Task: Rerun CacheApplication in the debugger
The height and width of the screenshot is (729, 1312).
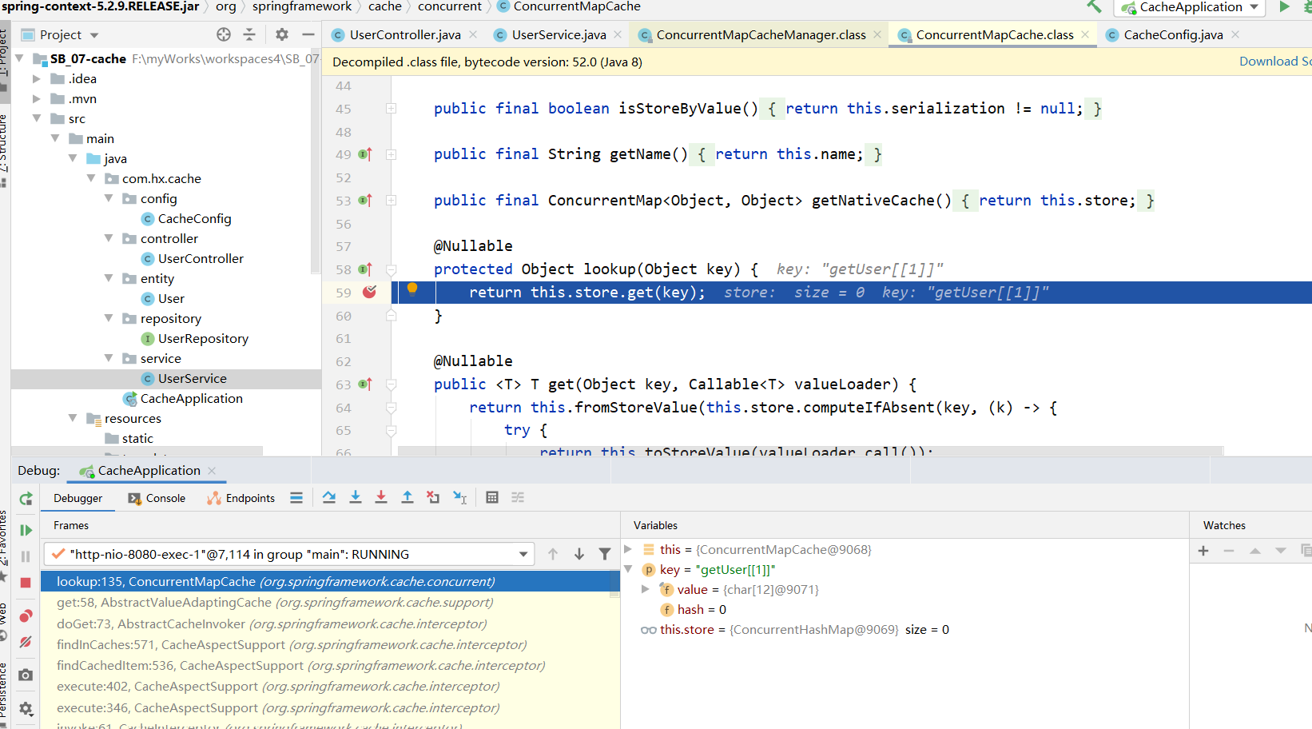Action: point(26,499)
